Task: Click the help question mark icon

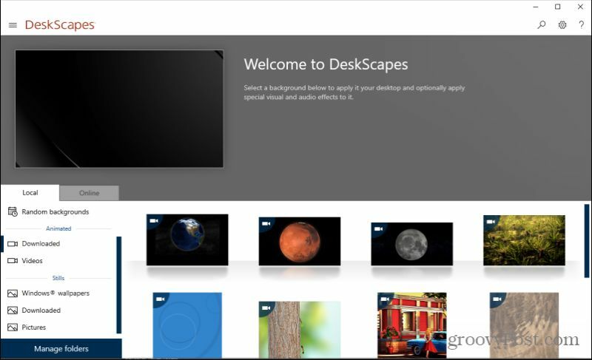Action: 582,25
